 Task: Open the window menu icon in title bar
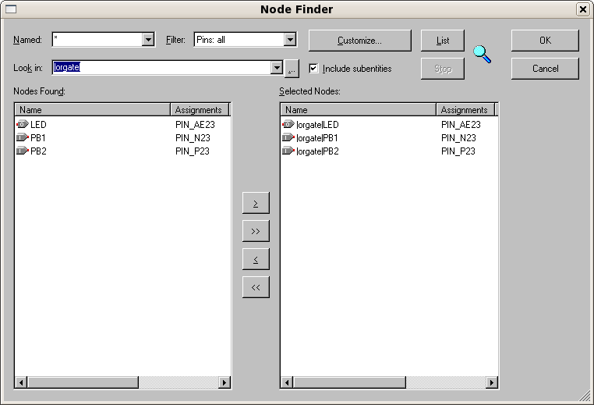point(11,9)
